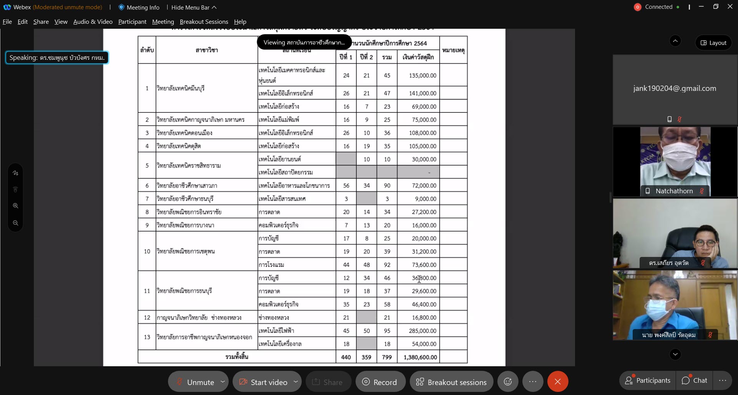Open more options in meeting controls
This screenshot has height=395, width=738.
pyautogui.click(x=532, y=382)
